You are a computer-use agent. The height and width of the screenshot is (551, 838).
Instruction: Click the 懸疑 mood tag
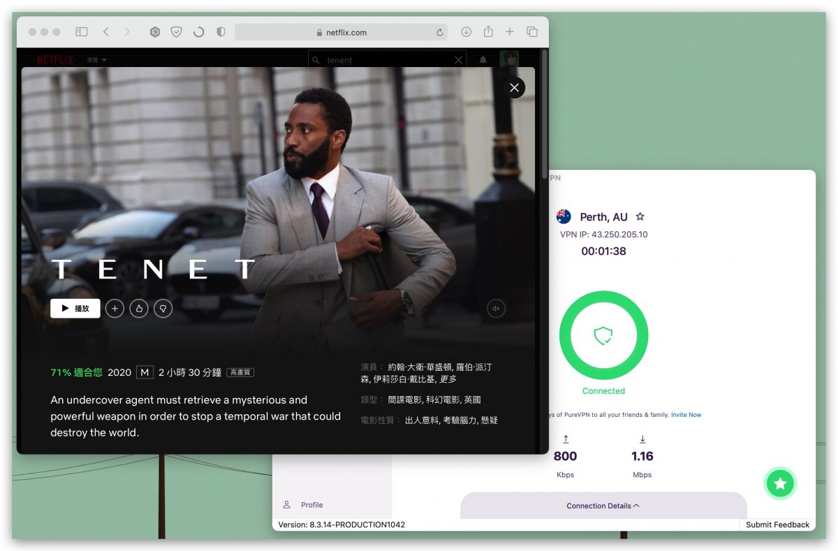490,420
